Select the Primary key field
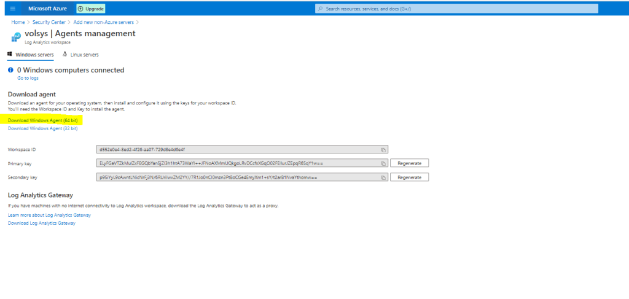This screenshot has width=629, height=299. [x=242, y=163]
